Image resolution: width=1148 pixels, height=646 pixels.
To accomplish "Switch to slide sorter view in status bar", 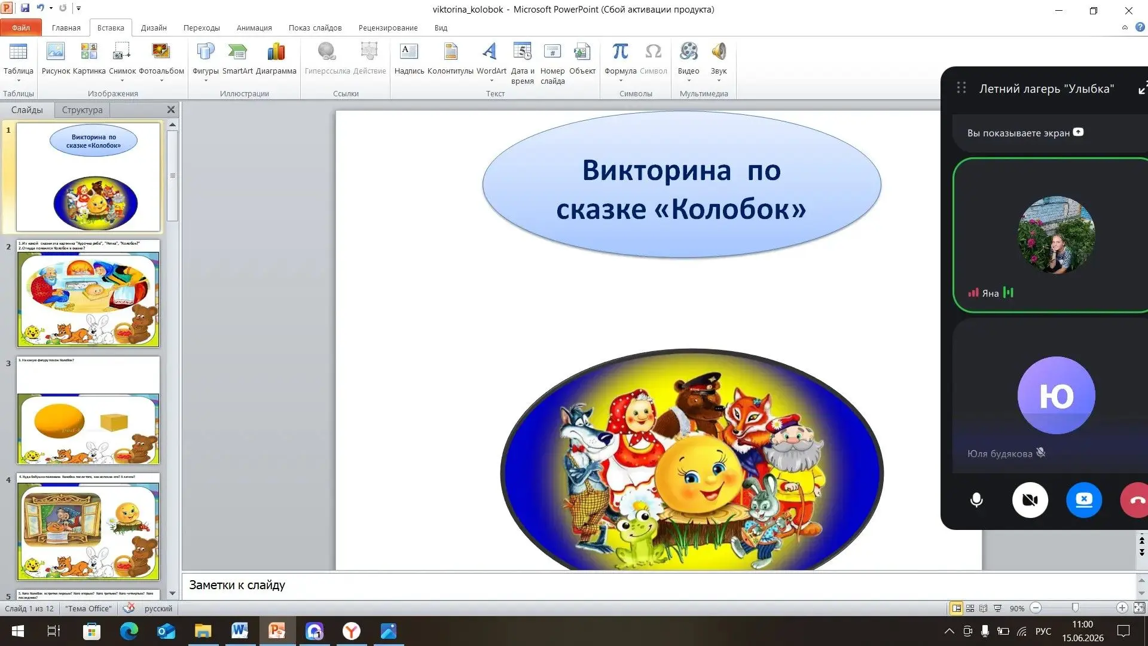I will [x=970, y=608].
